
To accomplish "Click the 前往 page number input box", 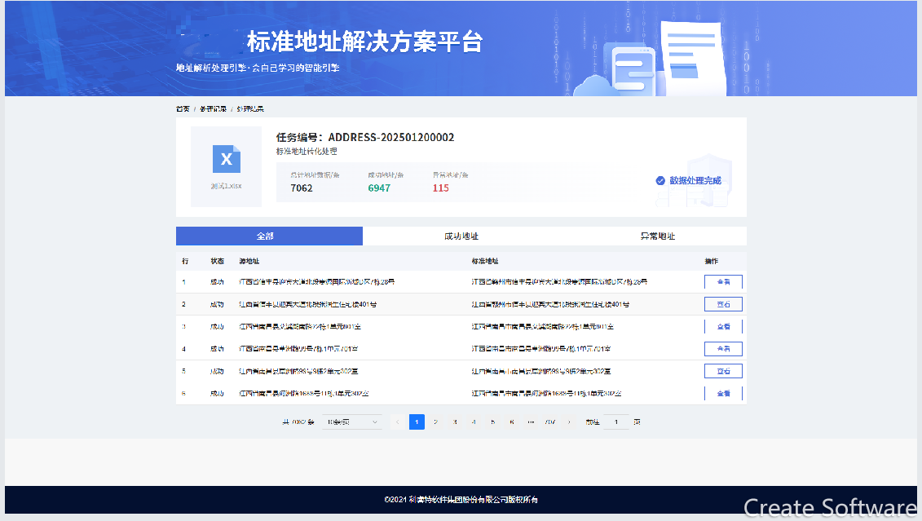I will pyautogui.click(x=615, y=422).
